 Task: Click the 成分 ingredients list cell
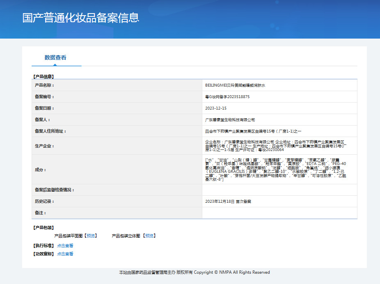279,169
